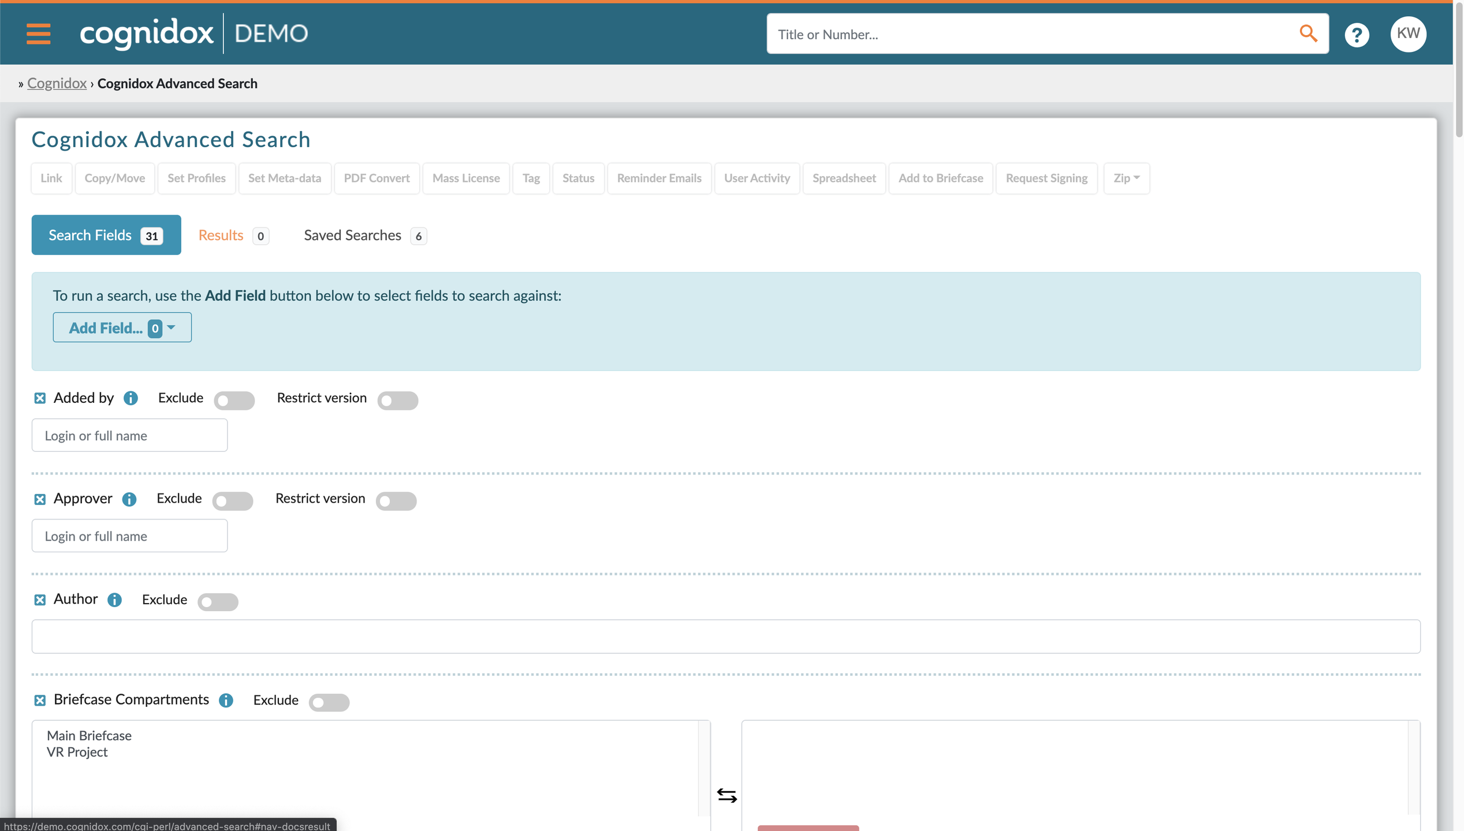Click info icon next to Approver
This screenshot has height=831, width=1464.
click(x=129, y=499)
